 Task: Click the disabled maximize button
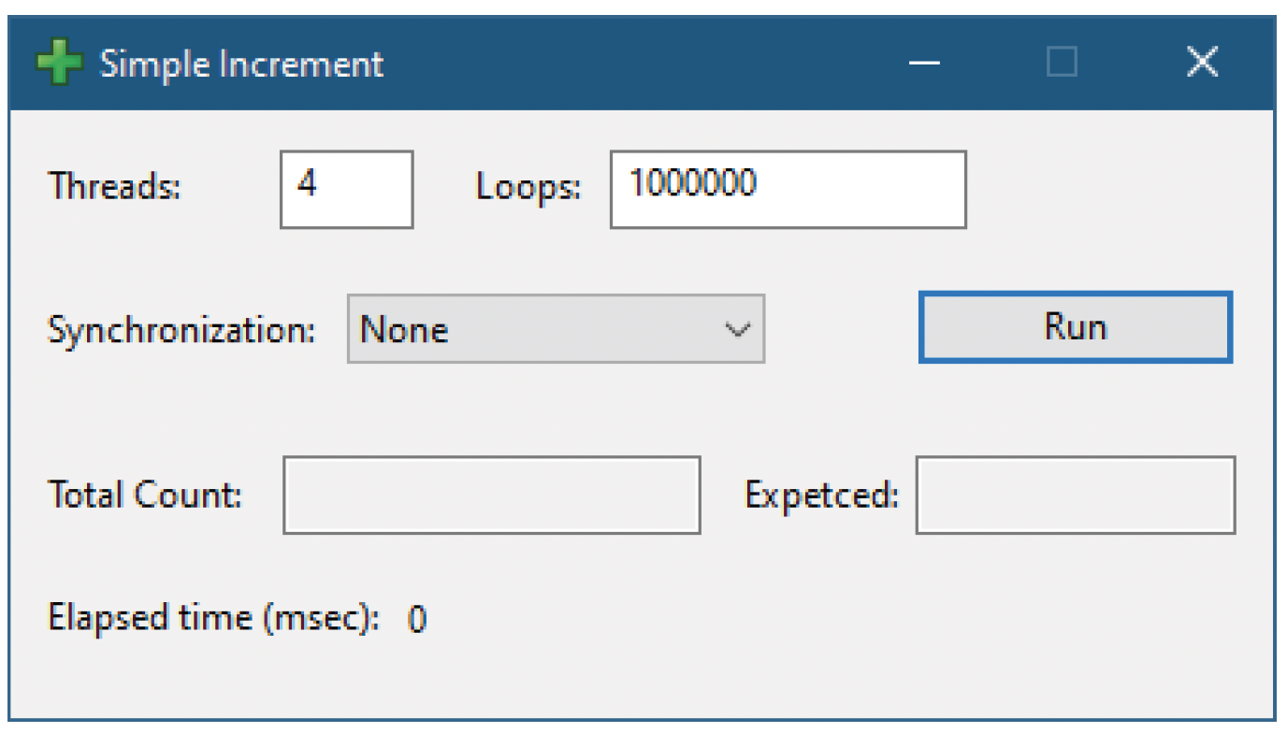(x=1062, y=64)
